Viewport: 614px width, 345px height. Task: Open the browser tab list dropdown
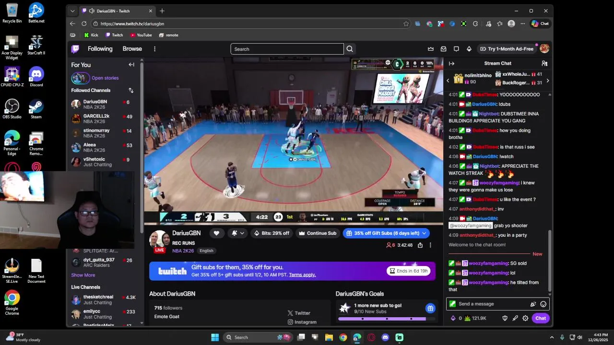(x=72, y=11)
